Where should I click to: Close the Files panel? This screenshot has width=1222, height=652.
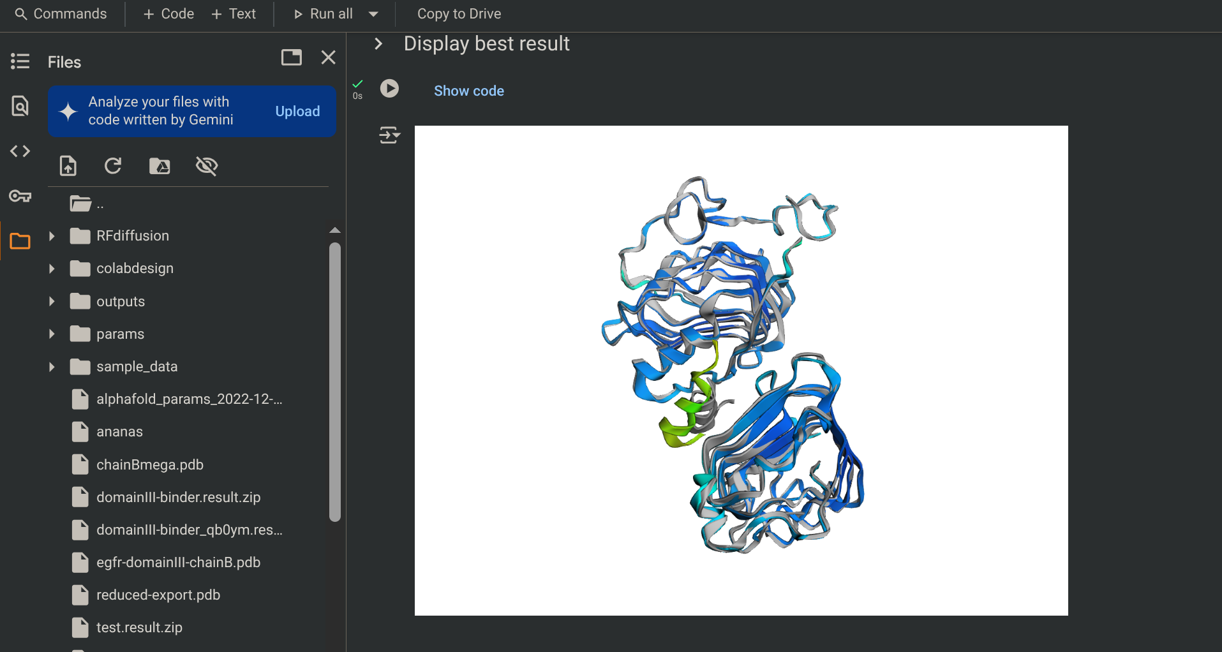[329, 57]
